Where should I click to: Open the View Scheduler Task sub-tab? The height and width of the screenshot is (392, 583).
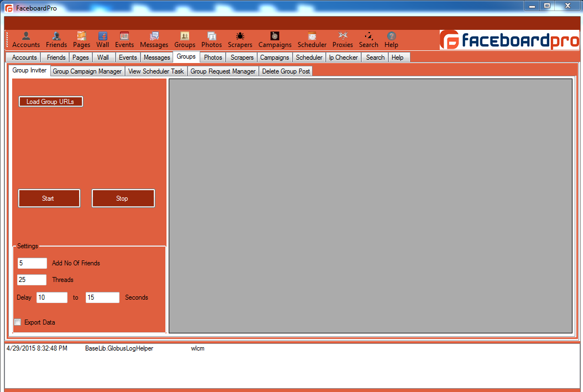156,71
